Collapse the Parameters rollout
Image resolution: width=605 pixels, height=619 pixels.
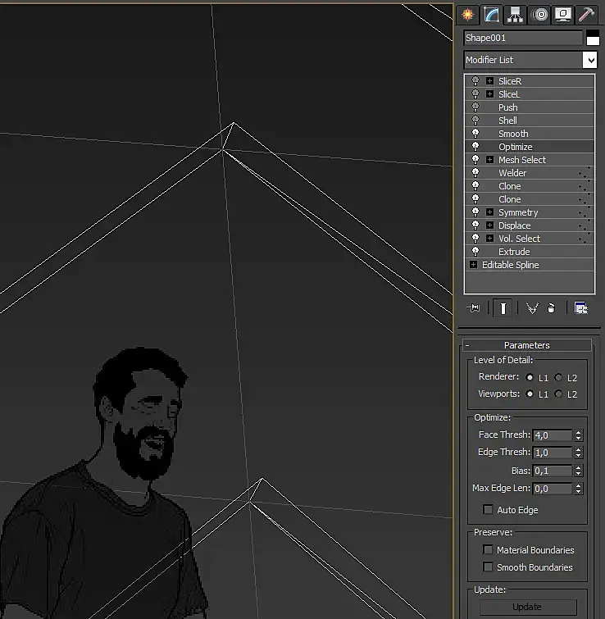point(466,345)
